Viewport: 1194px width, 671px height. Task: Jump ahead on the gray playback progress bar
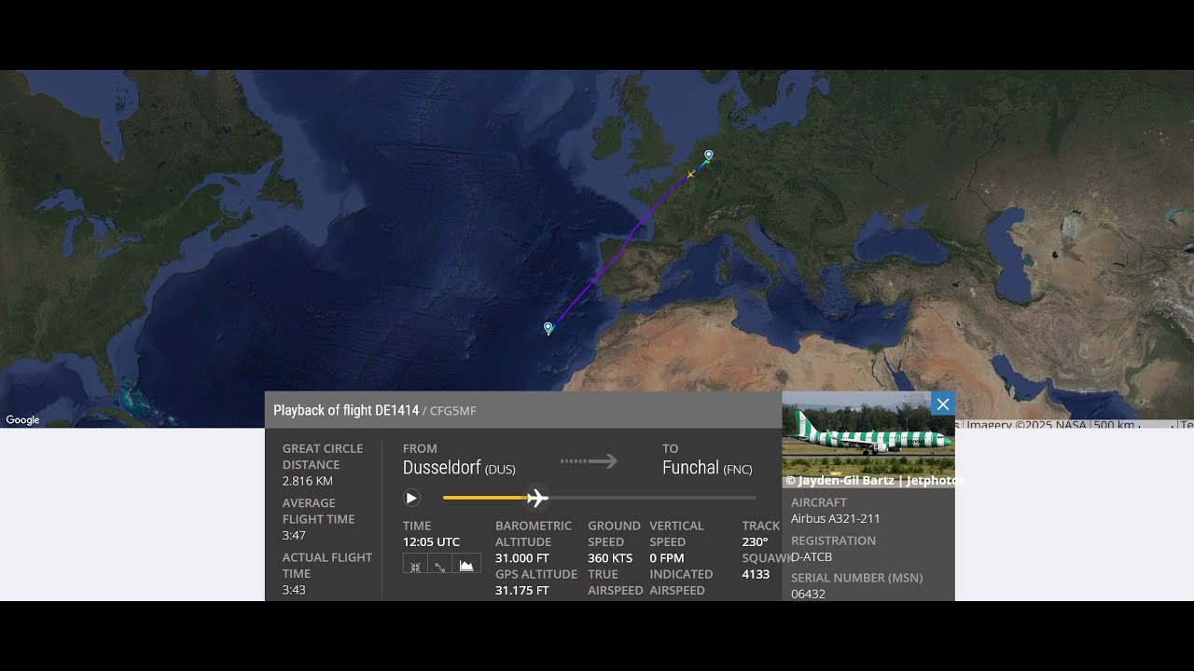(653, 498)
